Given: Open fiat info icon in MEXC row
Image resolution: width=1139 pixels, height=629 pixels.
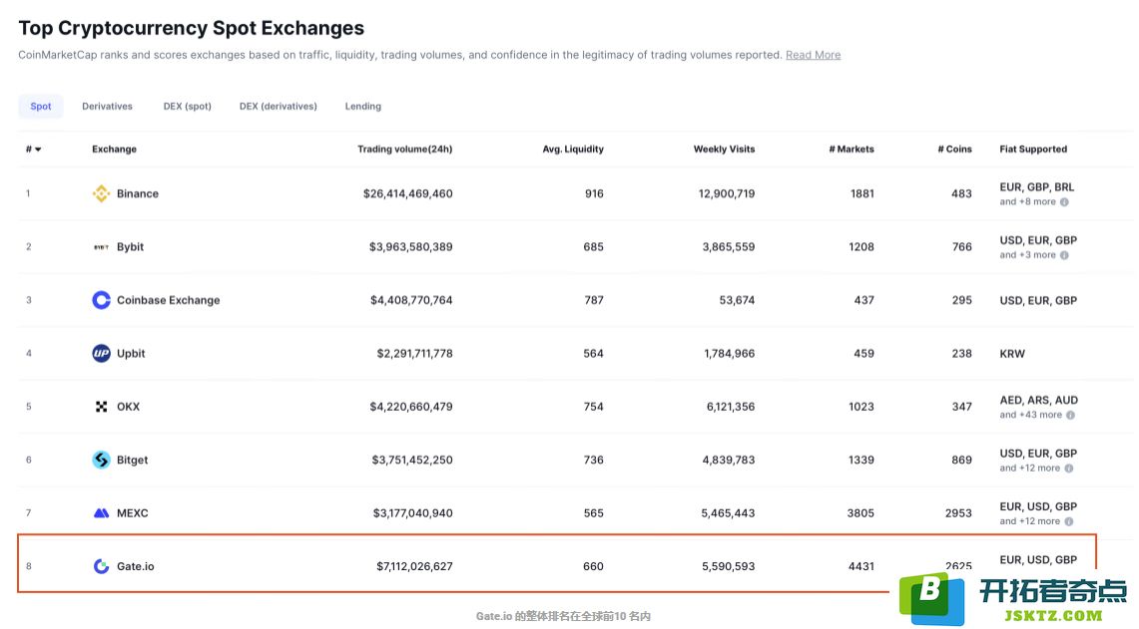Looking at the screenshot, I should pyautogui.click(x=1068, y=521).
